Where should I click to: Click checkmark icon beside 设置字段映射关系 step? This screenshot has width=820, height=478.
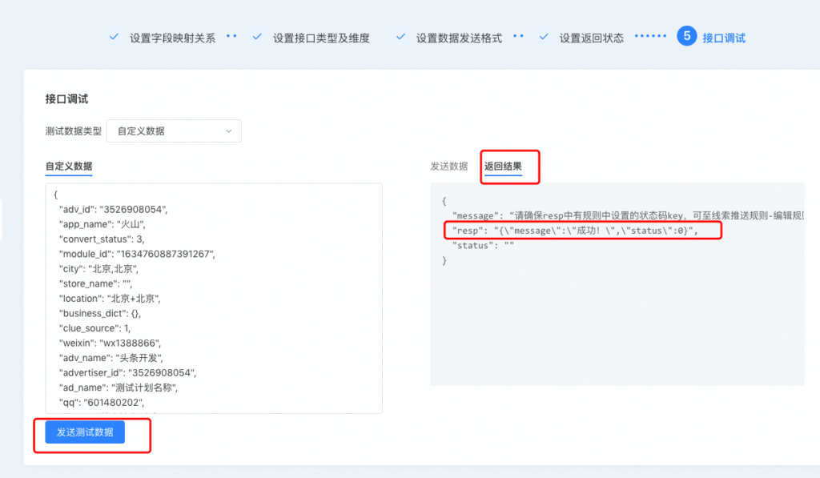[114, 37]
